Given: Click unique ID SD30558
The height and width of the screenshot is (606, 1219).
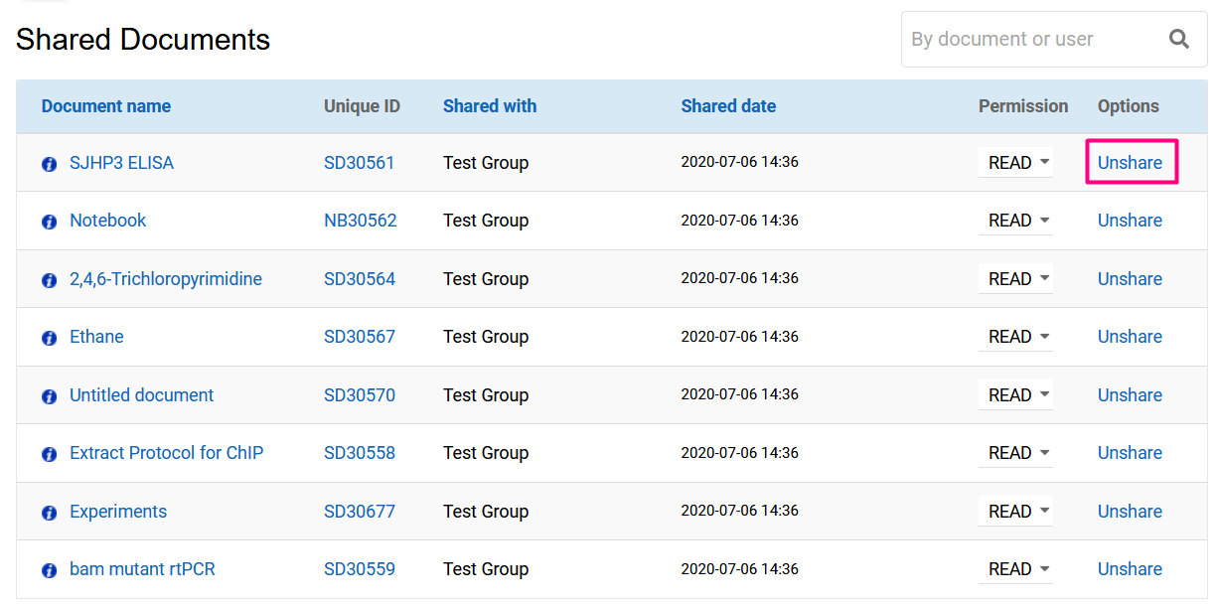Looking at the screenshot, I should (x=360, y=453).
